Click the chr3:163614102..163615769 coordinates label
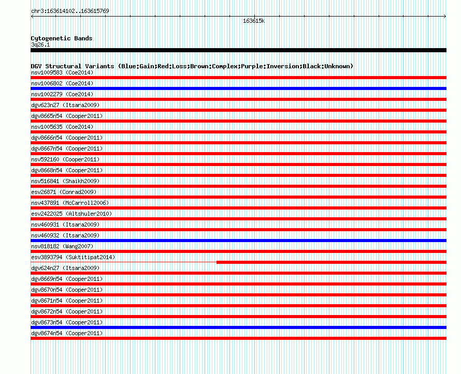The height and width of the screenshot is (374, 461). pos(70,11)
